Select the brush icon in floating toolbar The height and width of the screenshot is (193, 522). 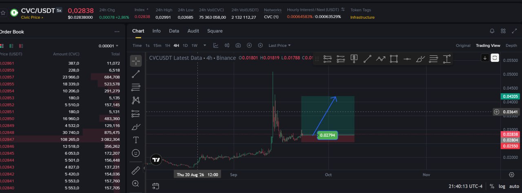[420, 59]
